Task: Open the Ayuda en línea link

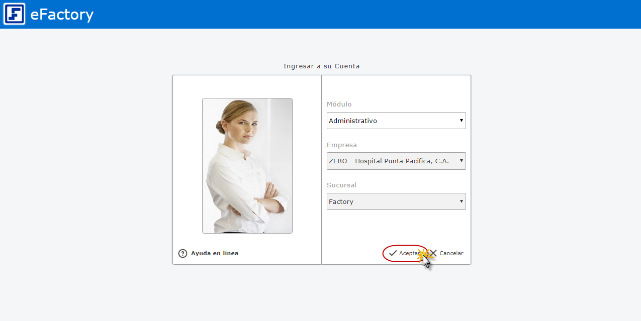Action: [x=215, y=253]
